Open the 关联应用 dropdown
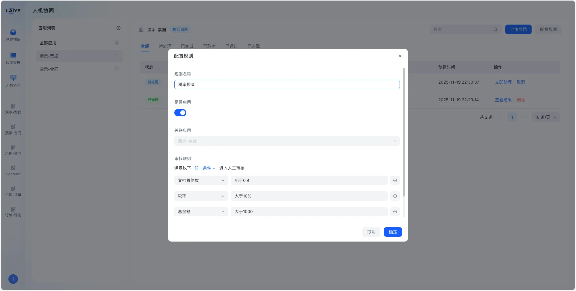Viewport: 576px width, 291px height. point(287,141)
